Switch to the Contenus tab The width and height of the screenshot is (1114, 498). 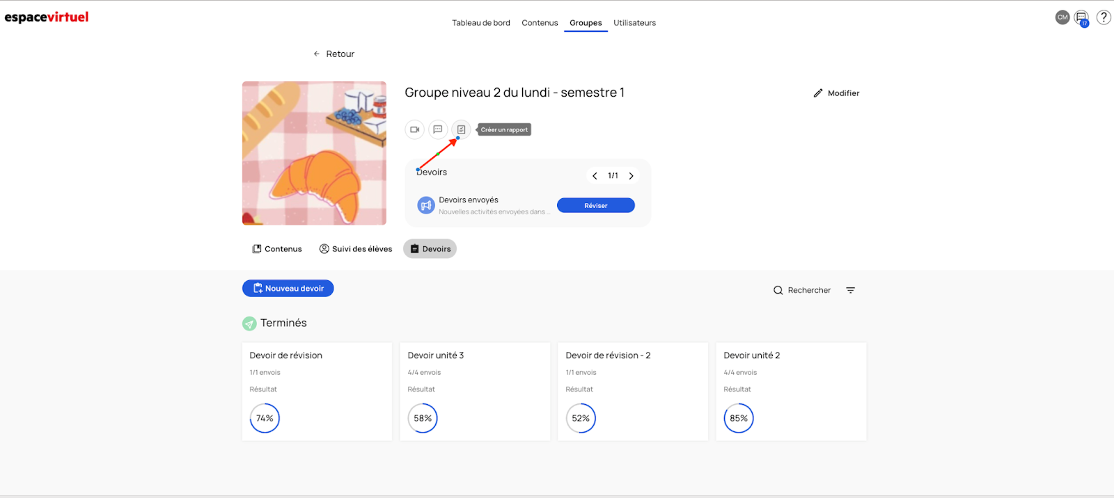coord(277,249)
